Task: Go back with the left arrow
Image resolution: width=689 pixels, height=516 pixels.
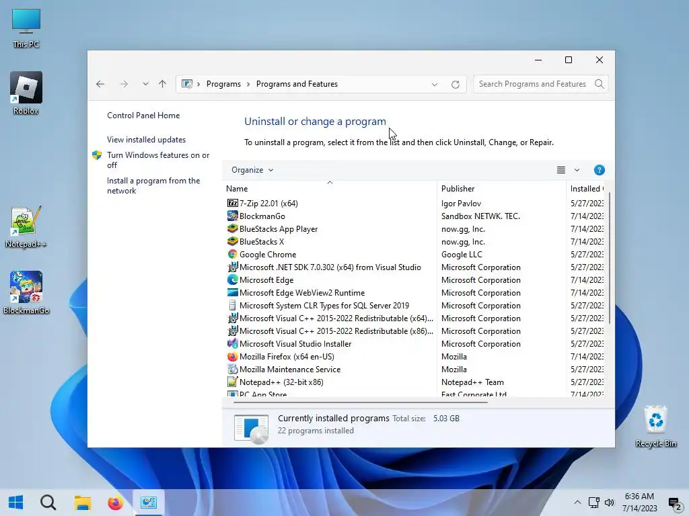Action: (x=100, y=84)
